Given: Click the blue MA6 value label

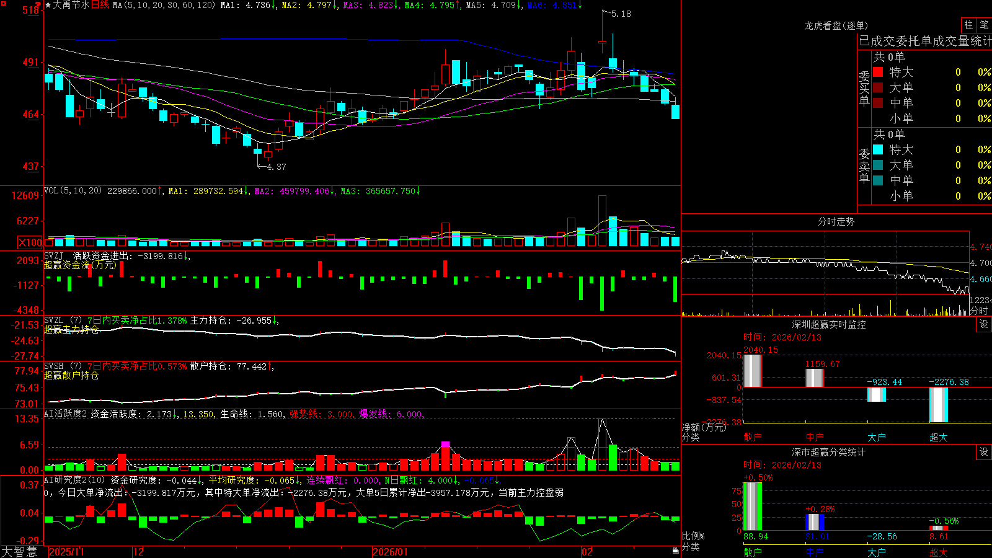Looking at the screenshot, I should click(555, 5).
